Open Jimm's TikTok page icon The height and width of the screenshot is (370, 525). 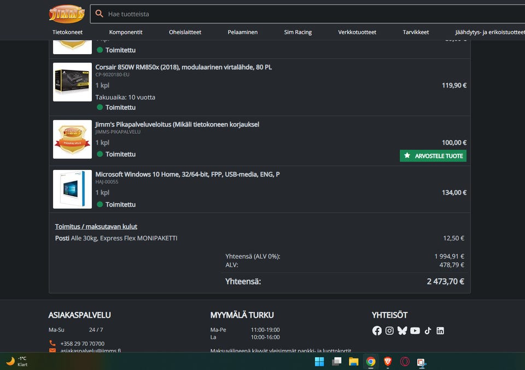428,331
